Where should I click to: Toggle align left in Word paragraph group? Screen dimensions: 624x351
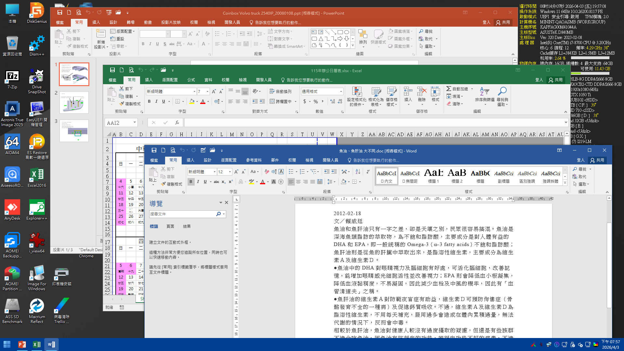click(291, 182)
